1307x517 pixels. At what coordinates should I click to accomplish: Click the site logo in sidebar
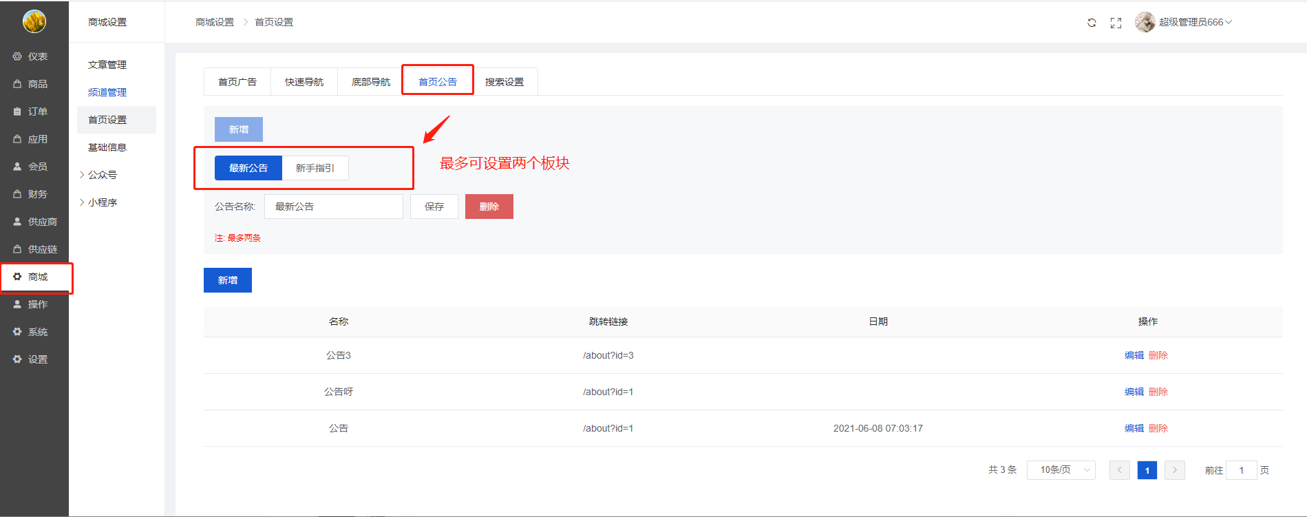(34, 21)
